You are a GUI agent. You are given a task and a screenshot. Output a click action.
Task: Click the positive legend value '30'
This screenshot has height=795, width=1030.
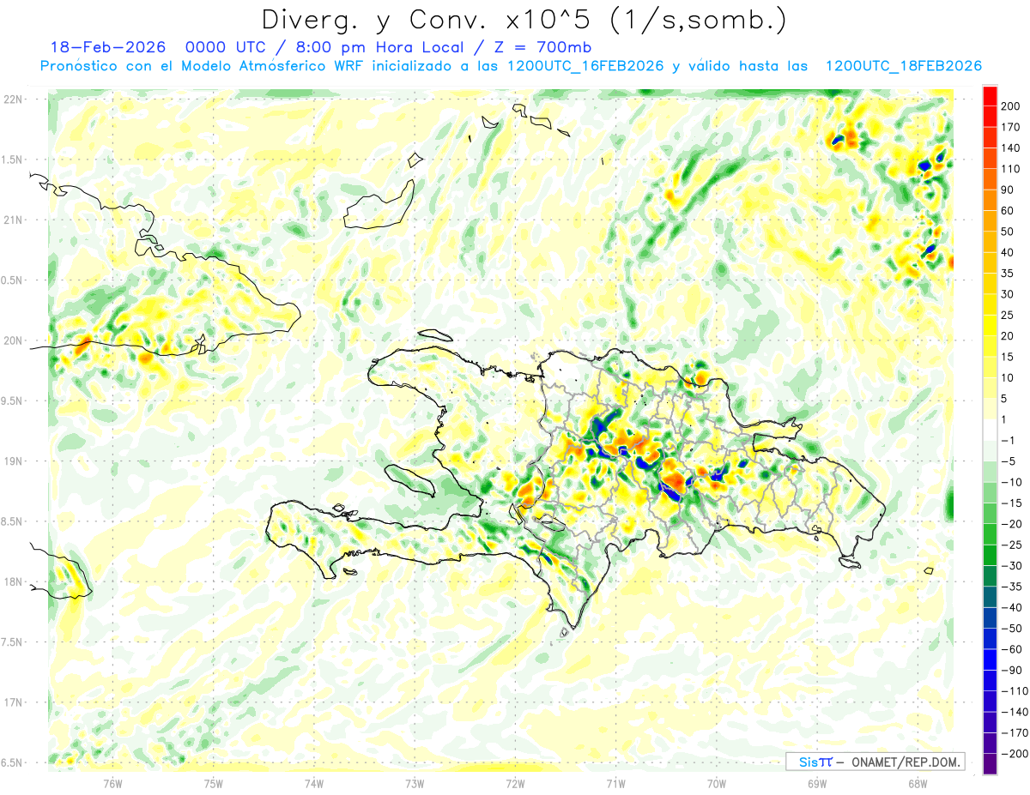point(1008,293)
